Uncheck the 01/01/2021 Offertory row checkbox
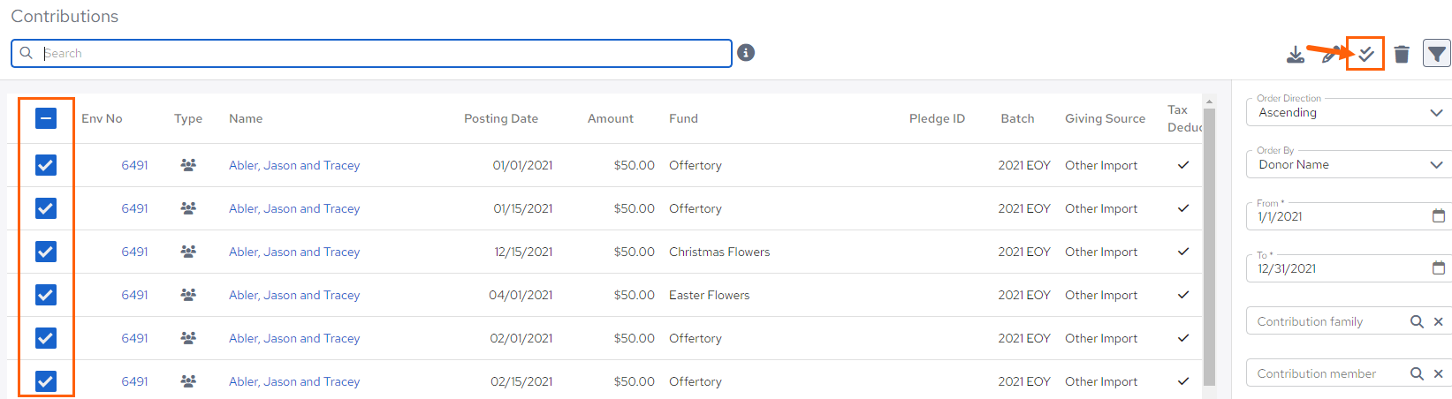1452x399 pixels. (x=46, y=165)
